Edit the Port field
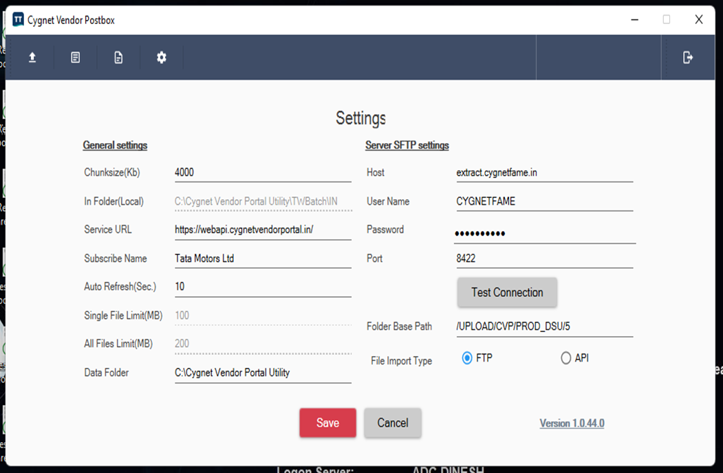The width and height of the screenshot is (723, 473). pyautogui.click(x=545, y=258)
